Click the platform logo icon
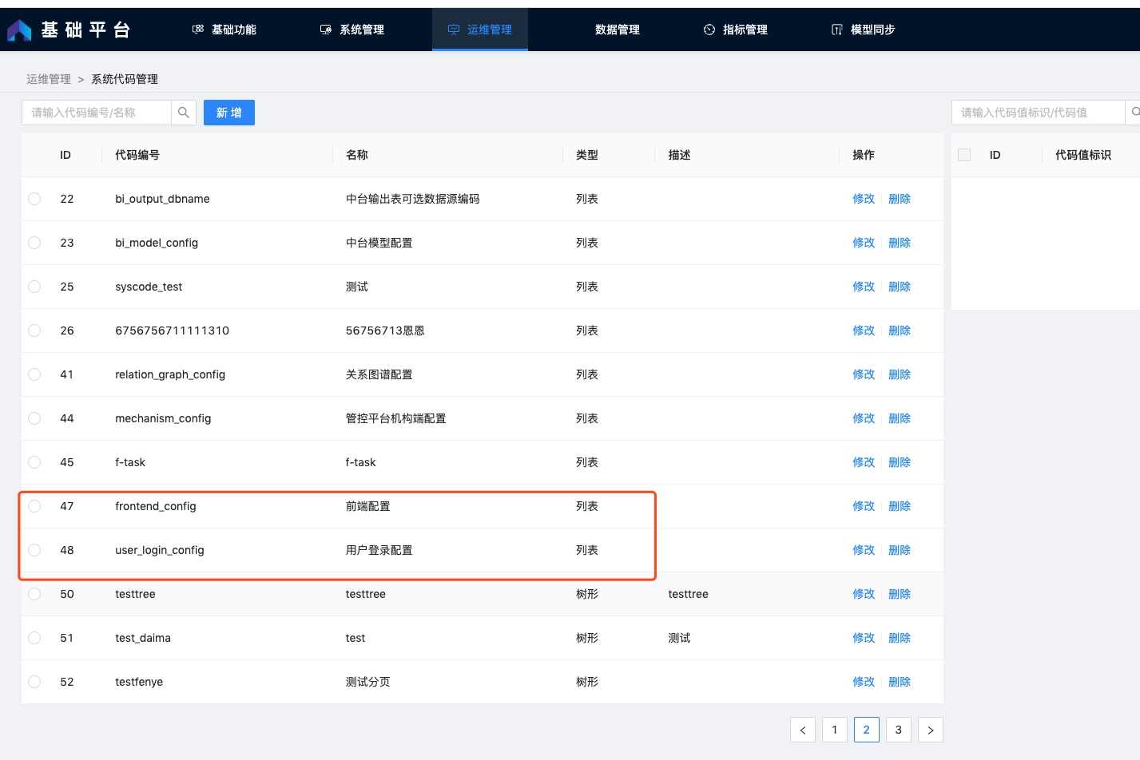 [x=19, y=30]
